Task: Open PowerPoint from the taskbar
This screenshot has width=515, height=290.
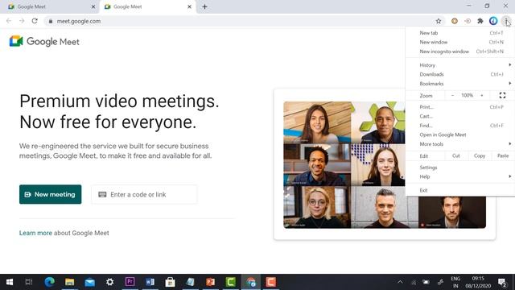Action: click(x=210, y=282)
